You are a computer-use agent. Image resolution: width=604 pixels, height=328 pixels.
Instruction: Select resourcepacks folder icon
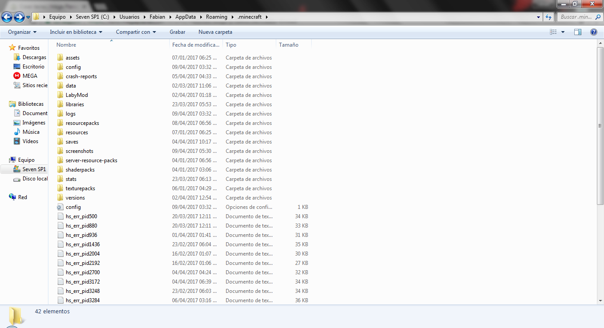pyautogui.click(x=60, y=123)
